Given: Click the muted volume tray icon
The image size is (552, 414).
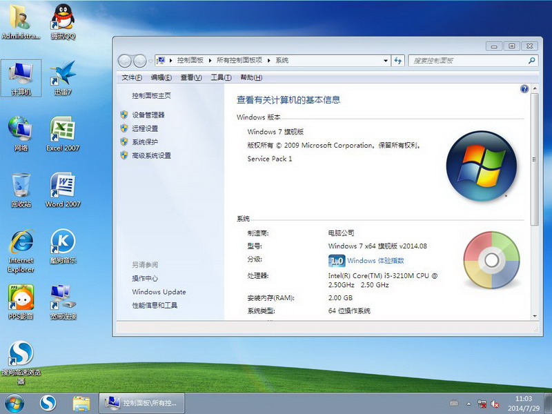Looking at the screenshot, I should click(x=495, y=404).
